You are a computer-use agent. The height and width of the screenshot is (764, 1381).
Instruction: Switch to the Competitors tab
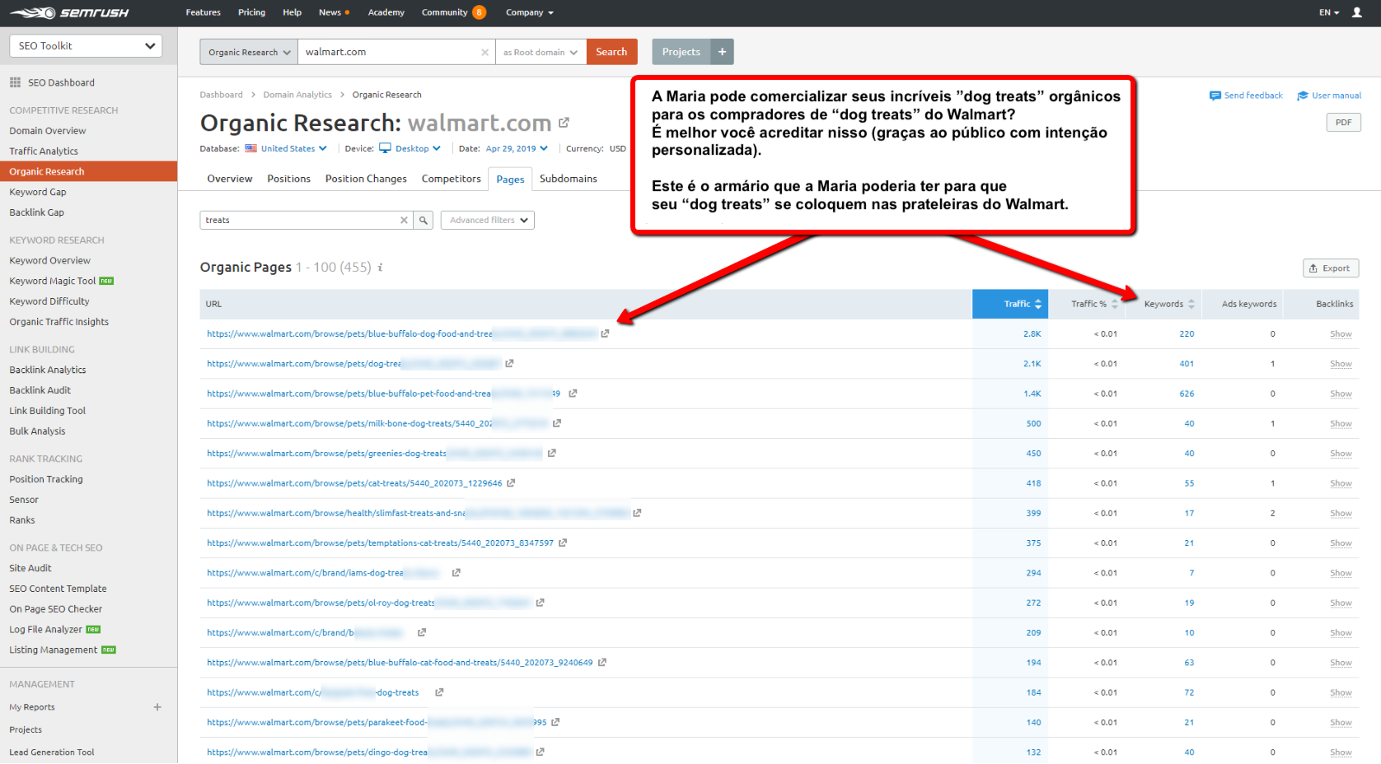click(x=451, y=179)
